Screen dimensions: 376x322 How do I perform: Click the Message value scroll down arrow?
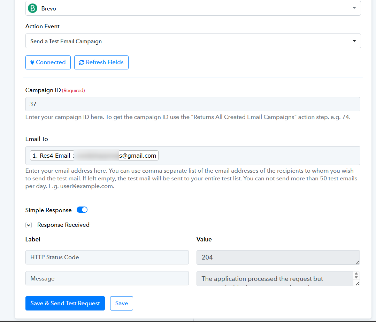tap(356, 277)
